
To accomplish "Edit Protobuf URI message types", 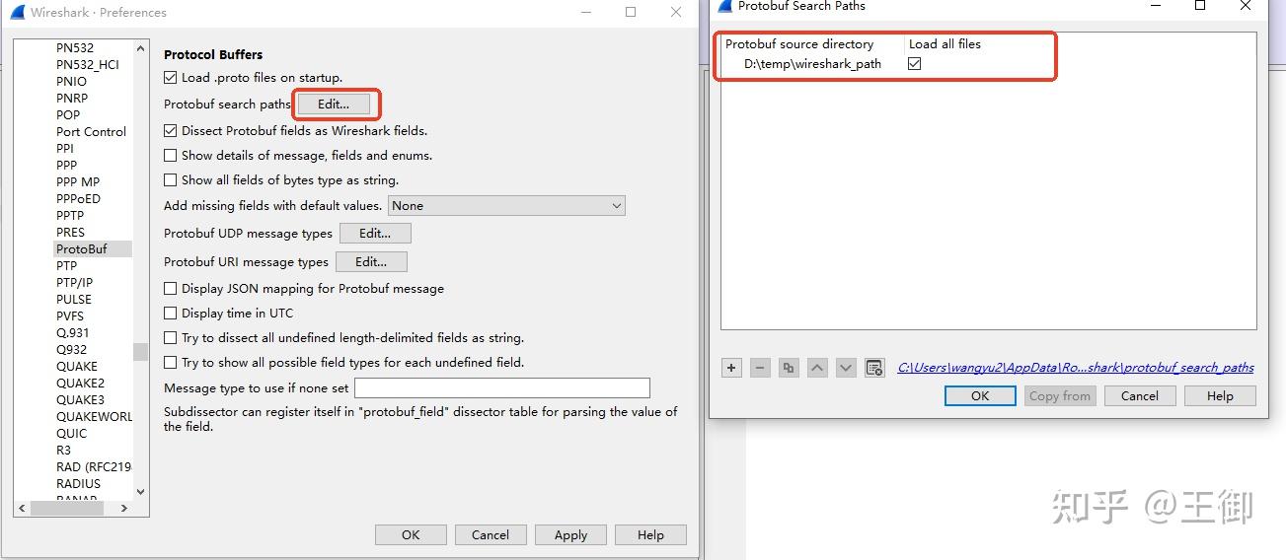I will [x=371, y=262].
